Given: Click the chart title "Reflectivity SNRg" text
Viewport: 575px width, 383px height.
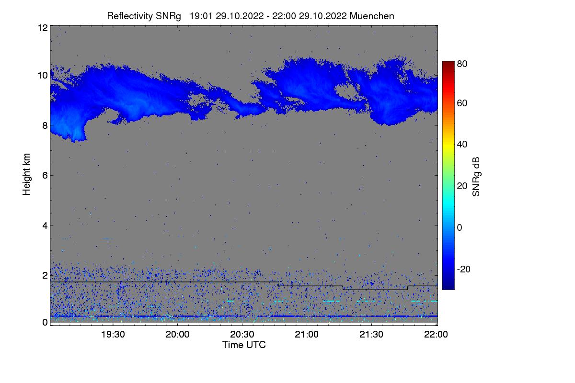Looking at the screenshot, I should pyautogui.click(x=144, y=16).
